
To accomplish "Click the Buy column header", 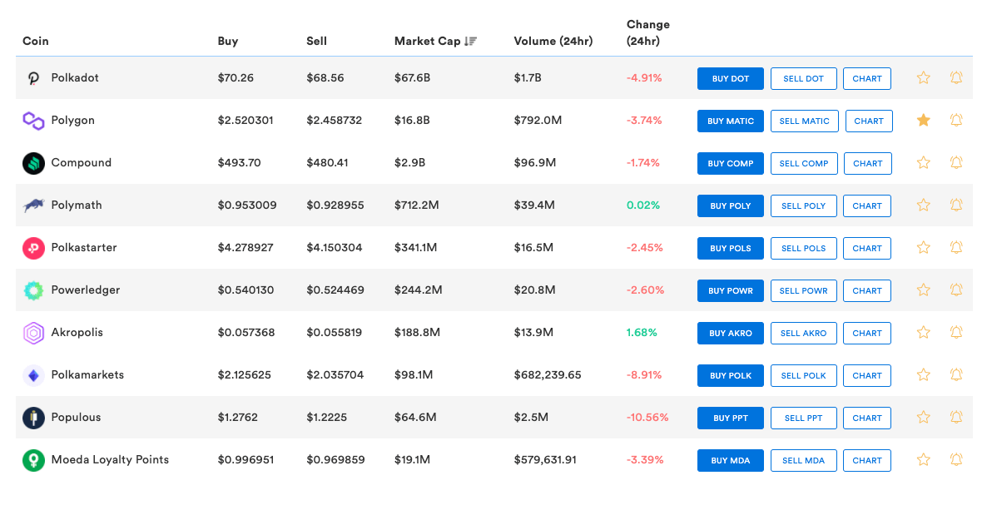I will point(228,41).
